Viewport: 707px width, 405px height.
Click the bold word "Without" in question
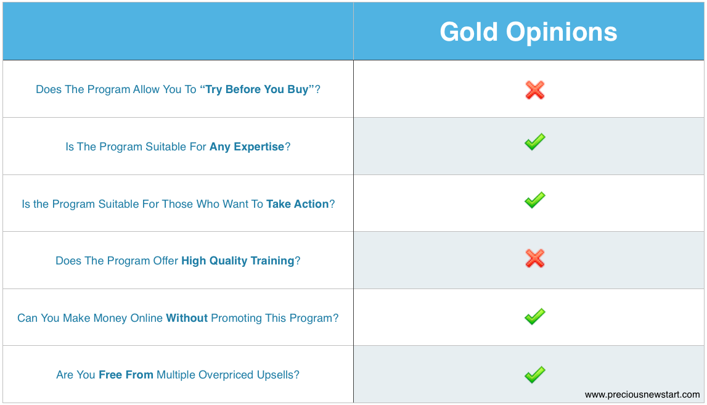click(187, 318)
